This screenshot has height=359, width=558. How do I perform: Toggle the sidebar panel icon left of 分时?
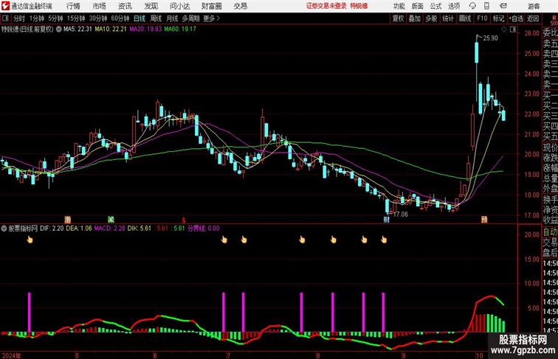[5, 18]
